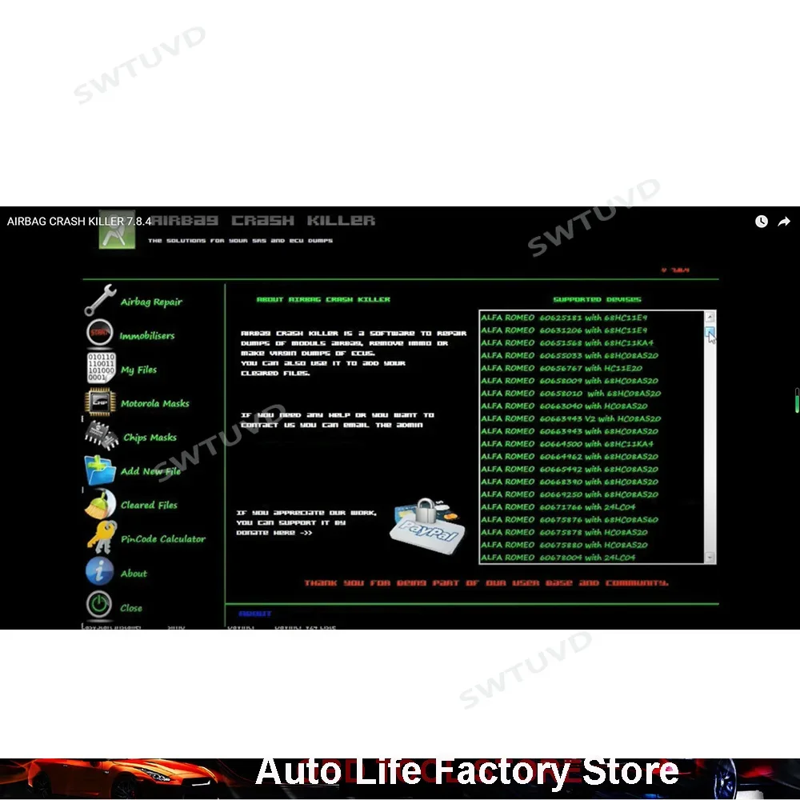The width and height of the screenshot is (800, 800).
Task: Click the Chips Masks icon
Action: pyautogui.click(x=101, y=435)
